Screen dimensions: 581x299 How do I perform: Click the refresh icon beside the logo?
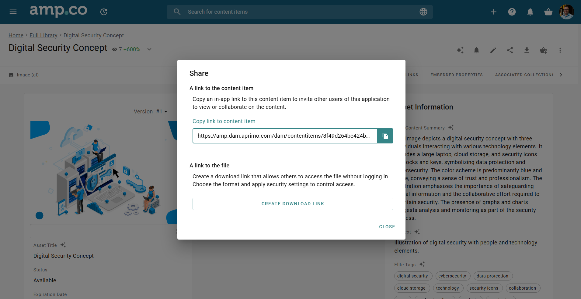point(104,12)
